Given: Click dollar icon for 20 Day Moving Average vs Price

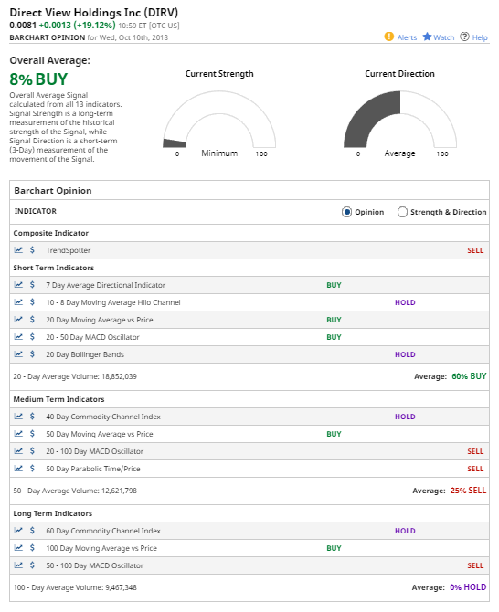Looking at the screenshot, I should 32,320.
